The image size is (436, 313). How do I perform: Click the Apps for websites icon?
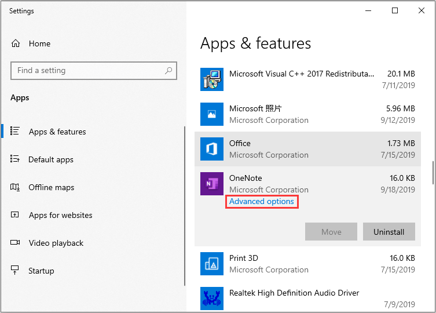14,214
